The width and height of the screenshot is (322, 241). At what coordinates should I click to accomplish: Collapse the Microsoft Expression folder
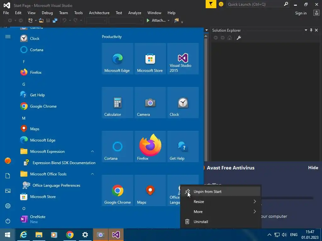[92, 152]
